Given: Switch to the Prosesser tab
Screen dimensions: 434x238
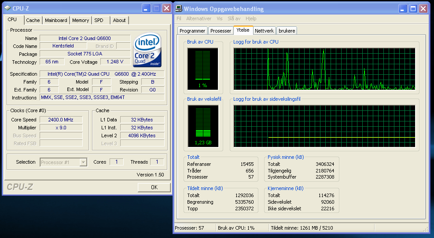Looking at the screenshot, I should (x=221, y=31).
